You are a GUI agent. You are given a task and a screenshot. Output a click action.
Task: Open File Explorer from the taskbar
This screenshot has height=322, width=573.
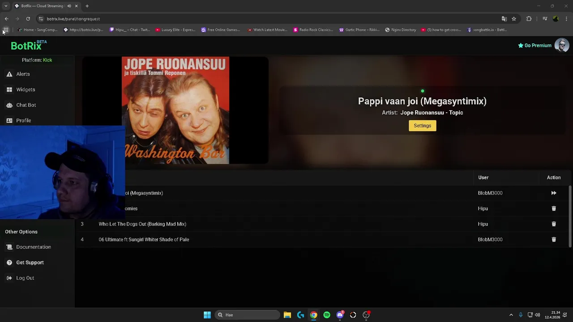(287, 315)
